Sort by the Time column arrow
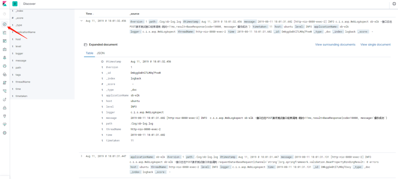The width and height of the screenshot is (398, 179). pyautogui.click(x=93, y=14)
